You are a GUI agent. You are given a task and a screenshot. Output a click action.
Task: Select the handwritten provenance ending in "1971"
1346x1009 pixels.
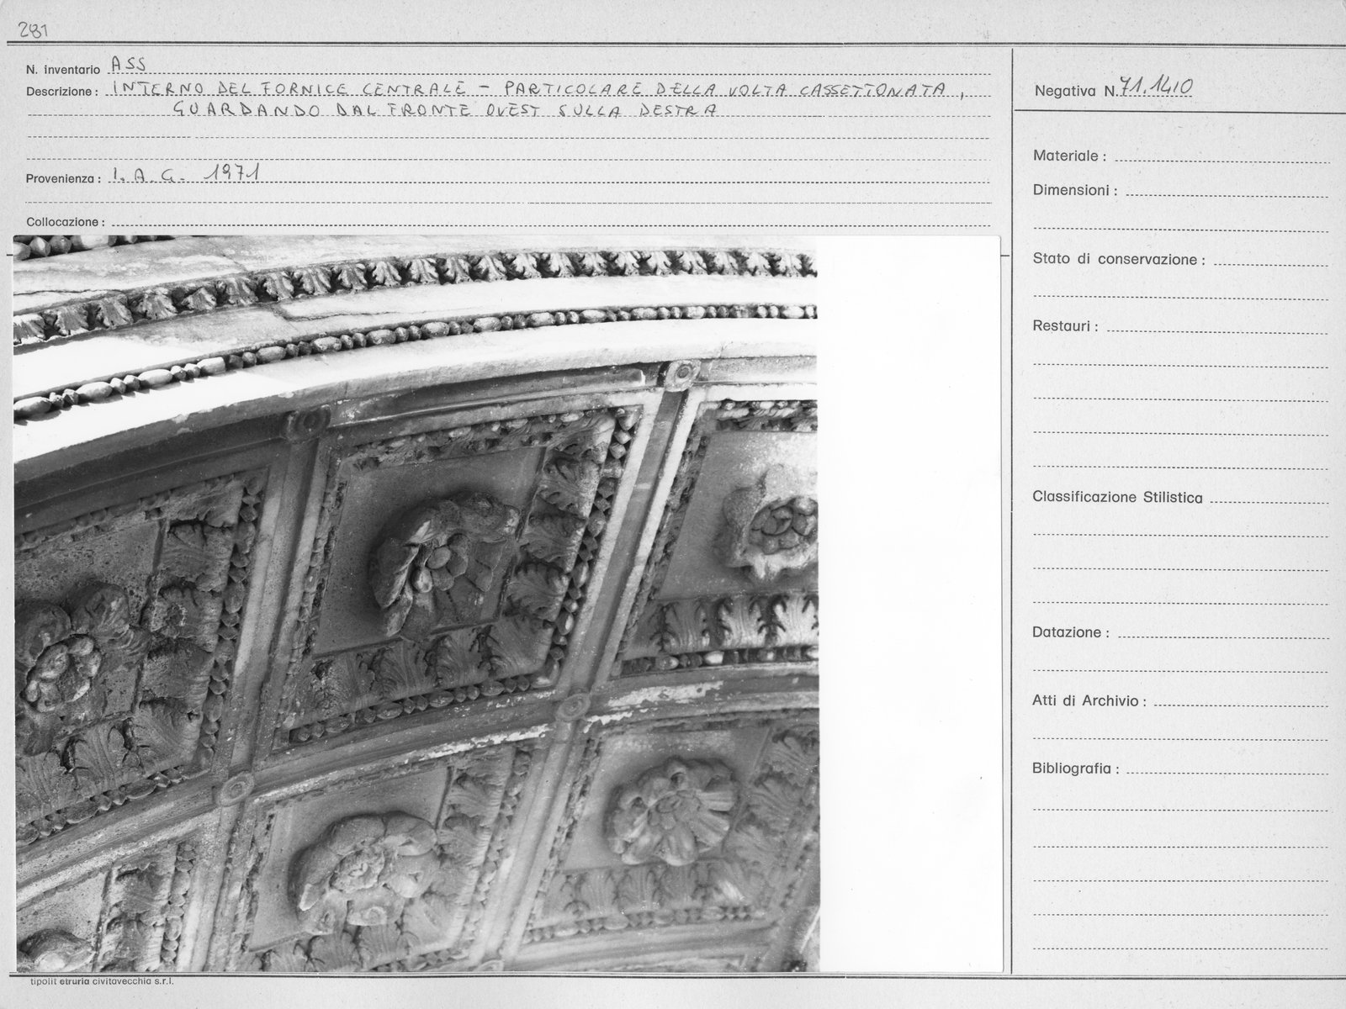(x=185, y=175)
